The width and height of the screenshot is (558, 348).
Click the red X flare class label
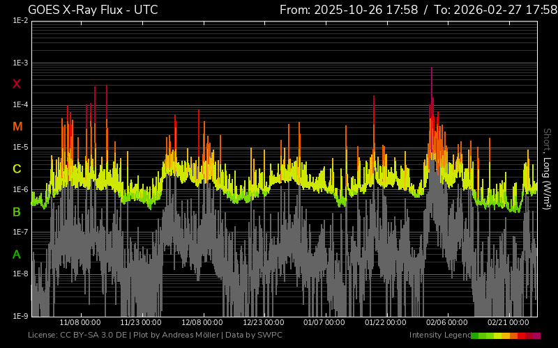tap(17, 84)
